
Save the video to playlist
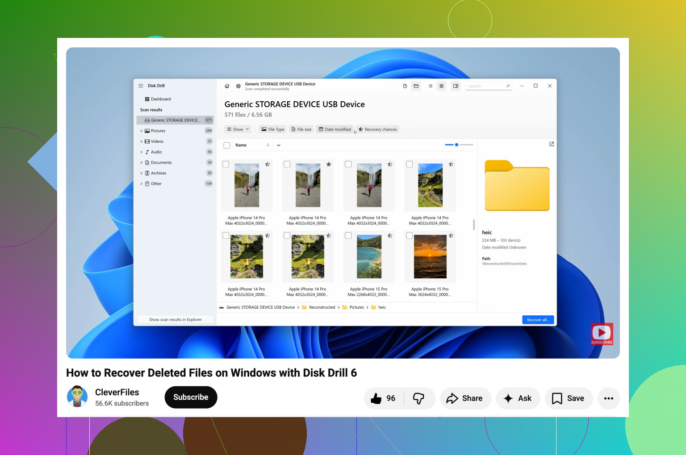pyautogui.click(x=569, y=398)
